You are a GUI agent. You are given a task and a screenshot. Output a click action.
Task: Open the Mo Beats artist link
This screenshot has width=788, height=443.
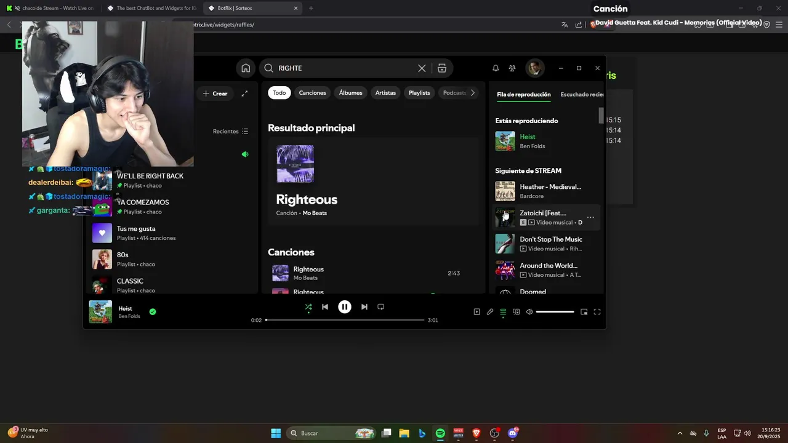(315, 213)
